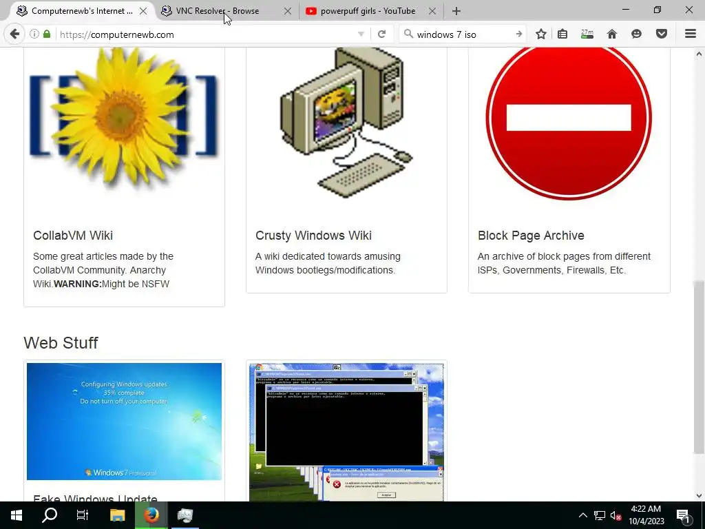Click the Firefox taskbar icon

[x=151, y=515]
